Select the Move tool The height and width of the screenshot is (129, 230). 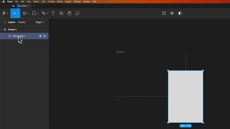click(14, 13)
